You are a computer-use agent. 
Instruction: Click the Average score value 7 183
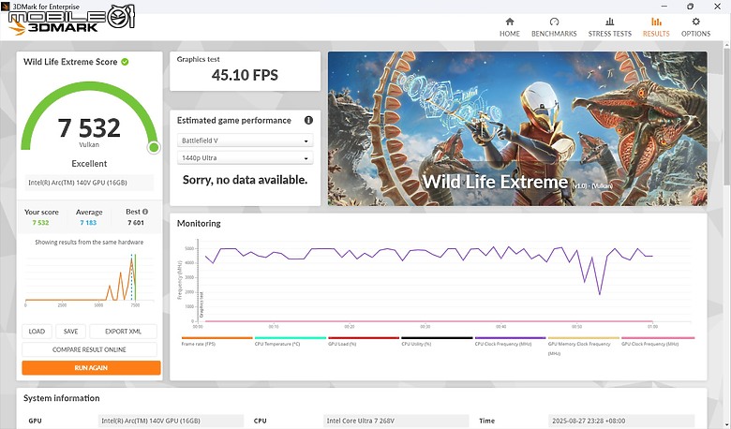(x=88, y=223)
